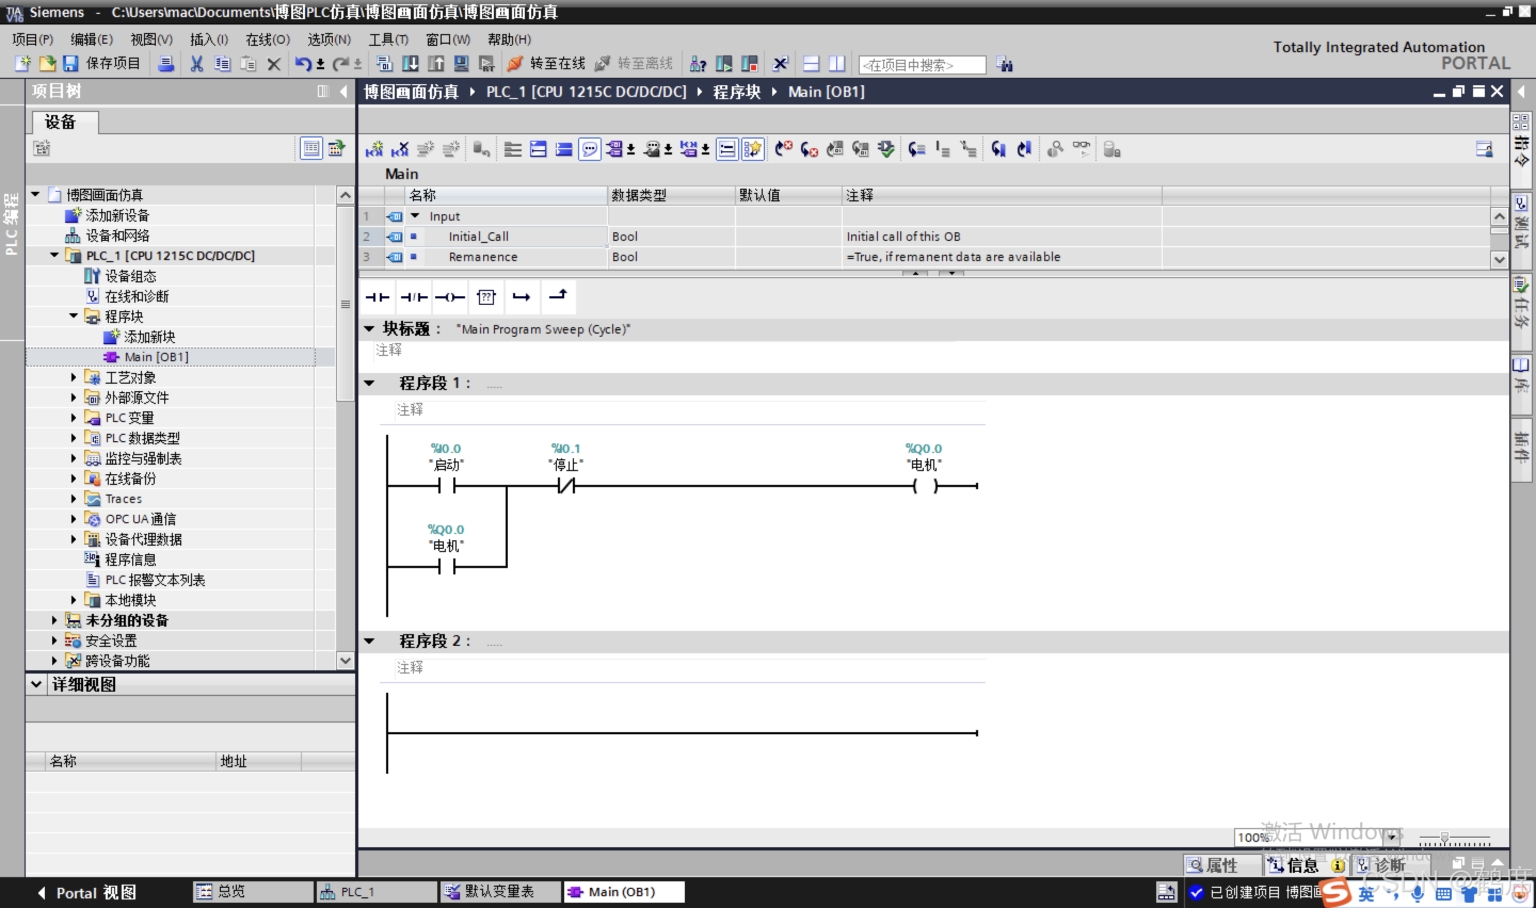Click the go online plug icon
Screen dimensions: 1536x908
click(x=516, y=63)
